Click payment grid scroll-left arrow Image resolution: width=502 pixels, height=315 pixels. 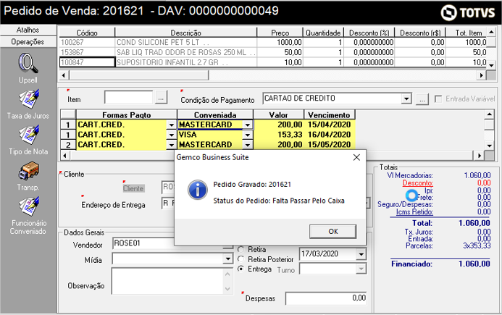65,156
